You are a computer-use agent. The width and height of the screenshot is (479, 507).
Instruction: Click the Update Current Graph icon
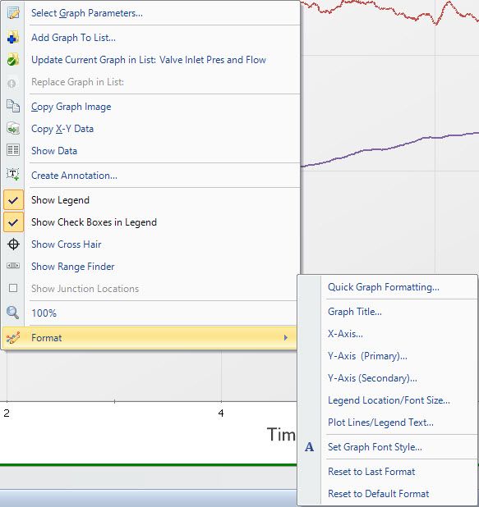pyautogui.click(x=13, y=60)
